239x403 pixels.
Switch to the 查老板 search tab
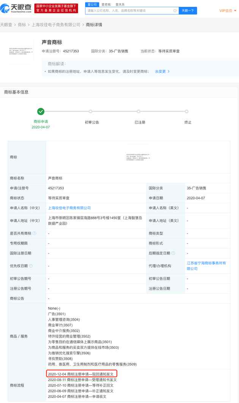tap(106, 5)
